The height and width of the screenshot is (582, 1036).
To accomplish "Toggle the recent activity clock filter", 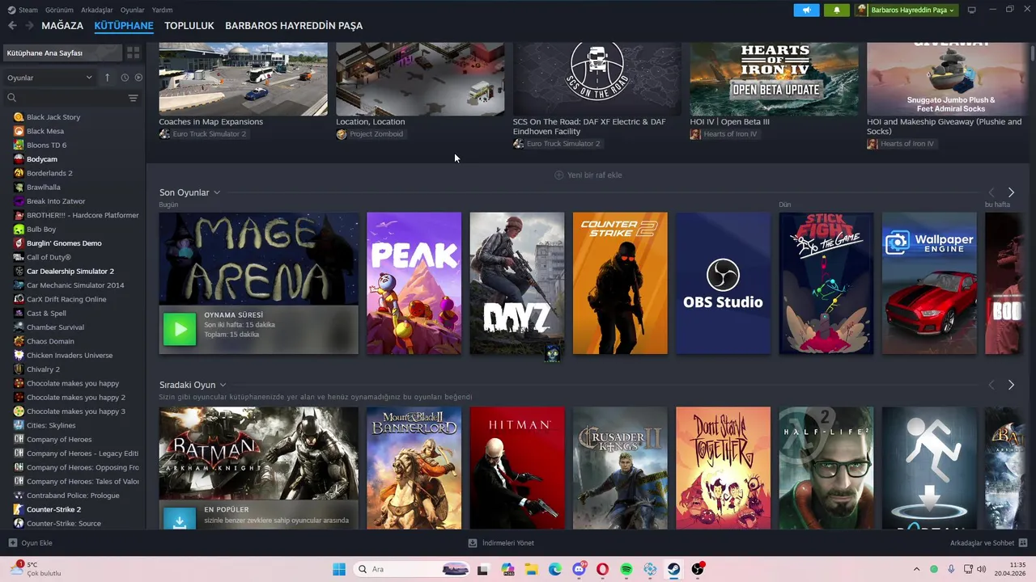I will (125, 78).
